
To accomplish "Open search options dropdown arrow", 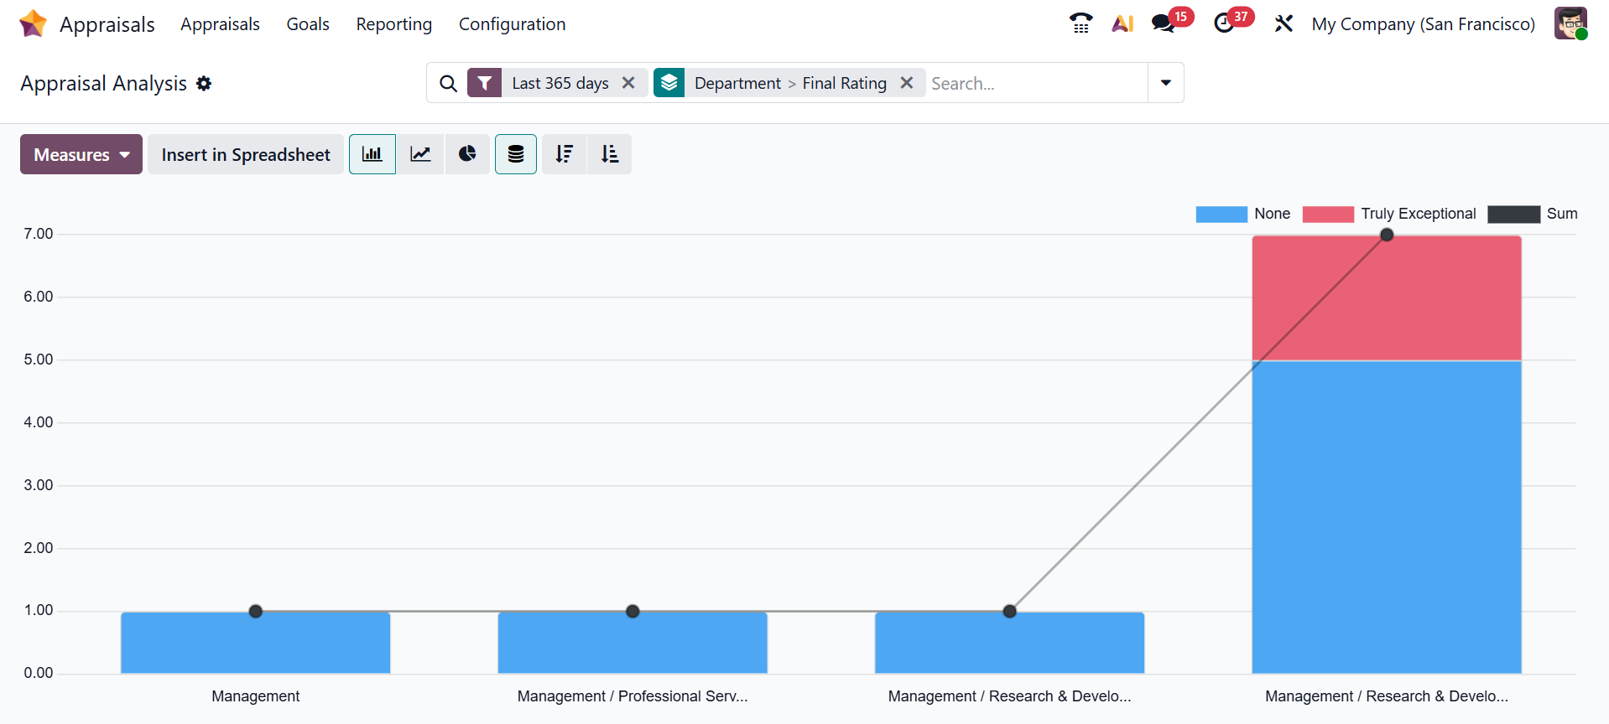I will pyautogui.click(x=1165, y=83).
